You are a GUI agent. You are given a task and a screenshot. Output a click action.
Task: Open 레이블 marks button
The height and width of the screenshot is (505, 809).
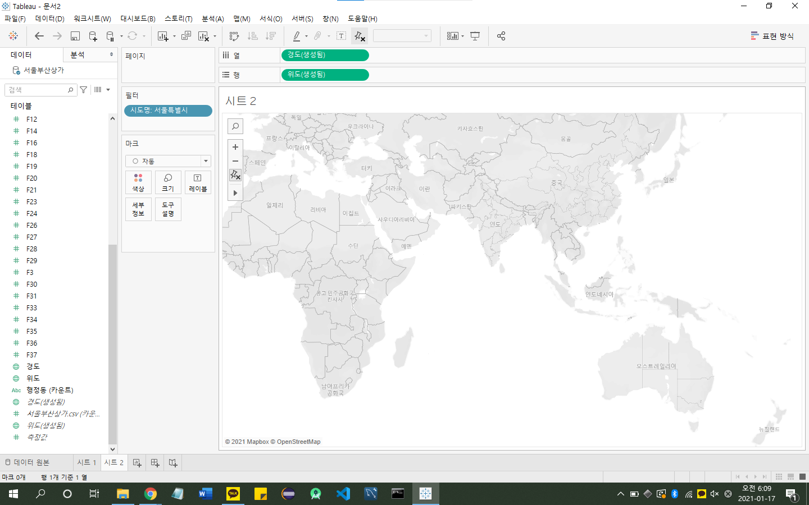pos(198,182)
